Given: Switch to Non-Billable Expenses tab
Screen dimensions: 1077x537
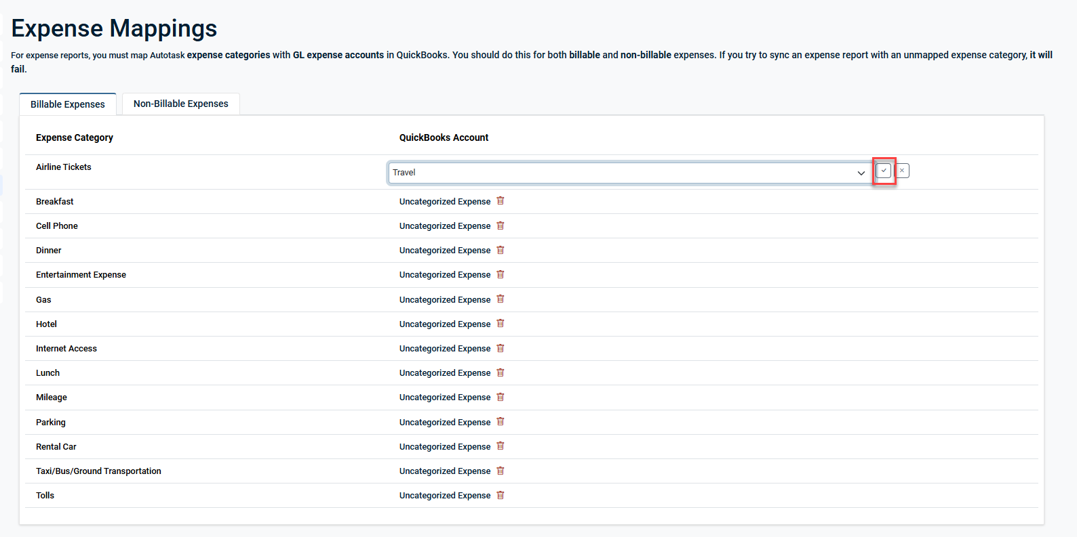Looking at the screenshot, I should point(180,104).
